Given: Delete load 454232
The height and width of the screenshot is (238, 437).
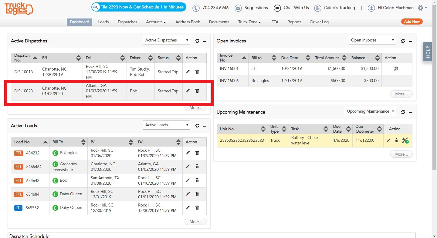Looking at the screenshot, I should click(x=197, y=153).
